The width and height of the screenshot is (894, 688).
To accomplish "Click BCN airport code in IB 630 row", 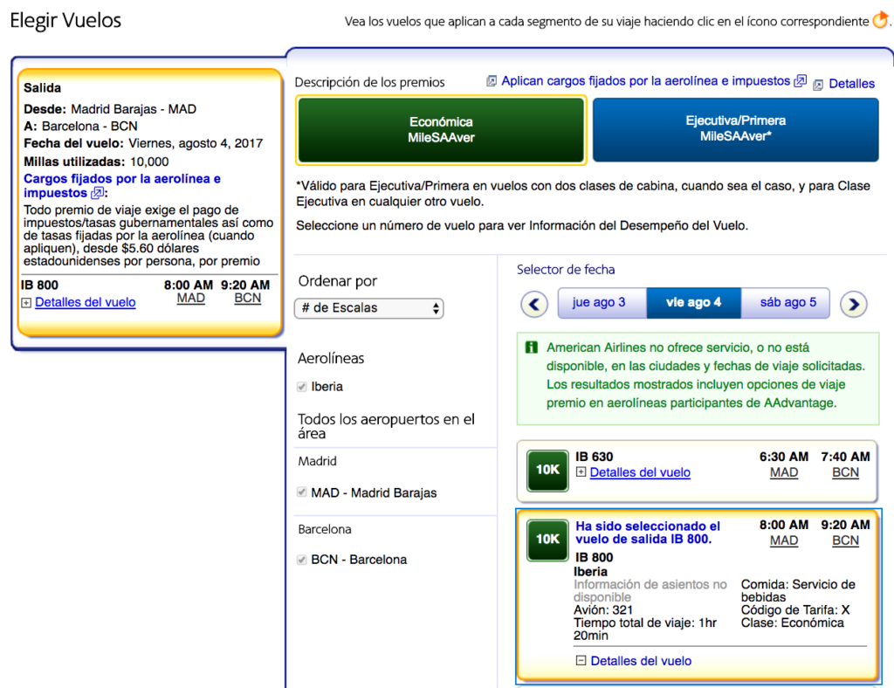I will 845,472.
